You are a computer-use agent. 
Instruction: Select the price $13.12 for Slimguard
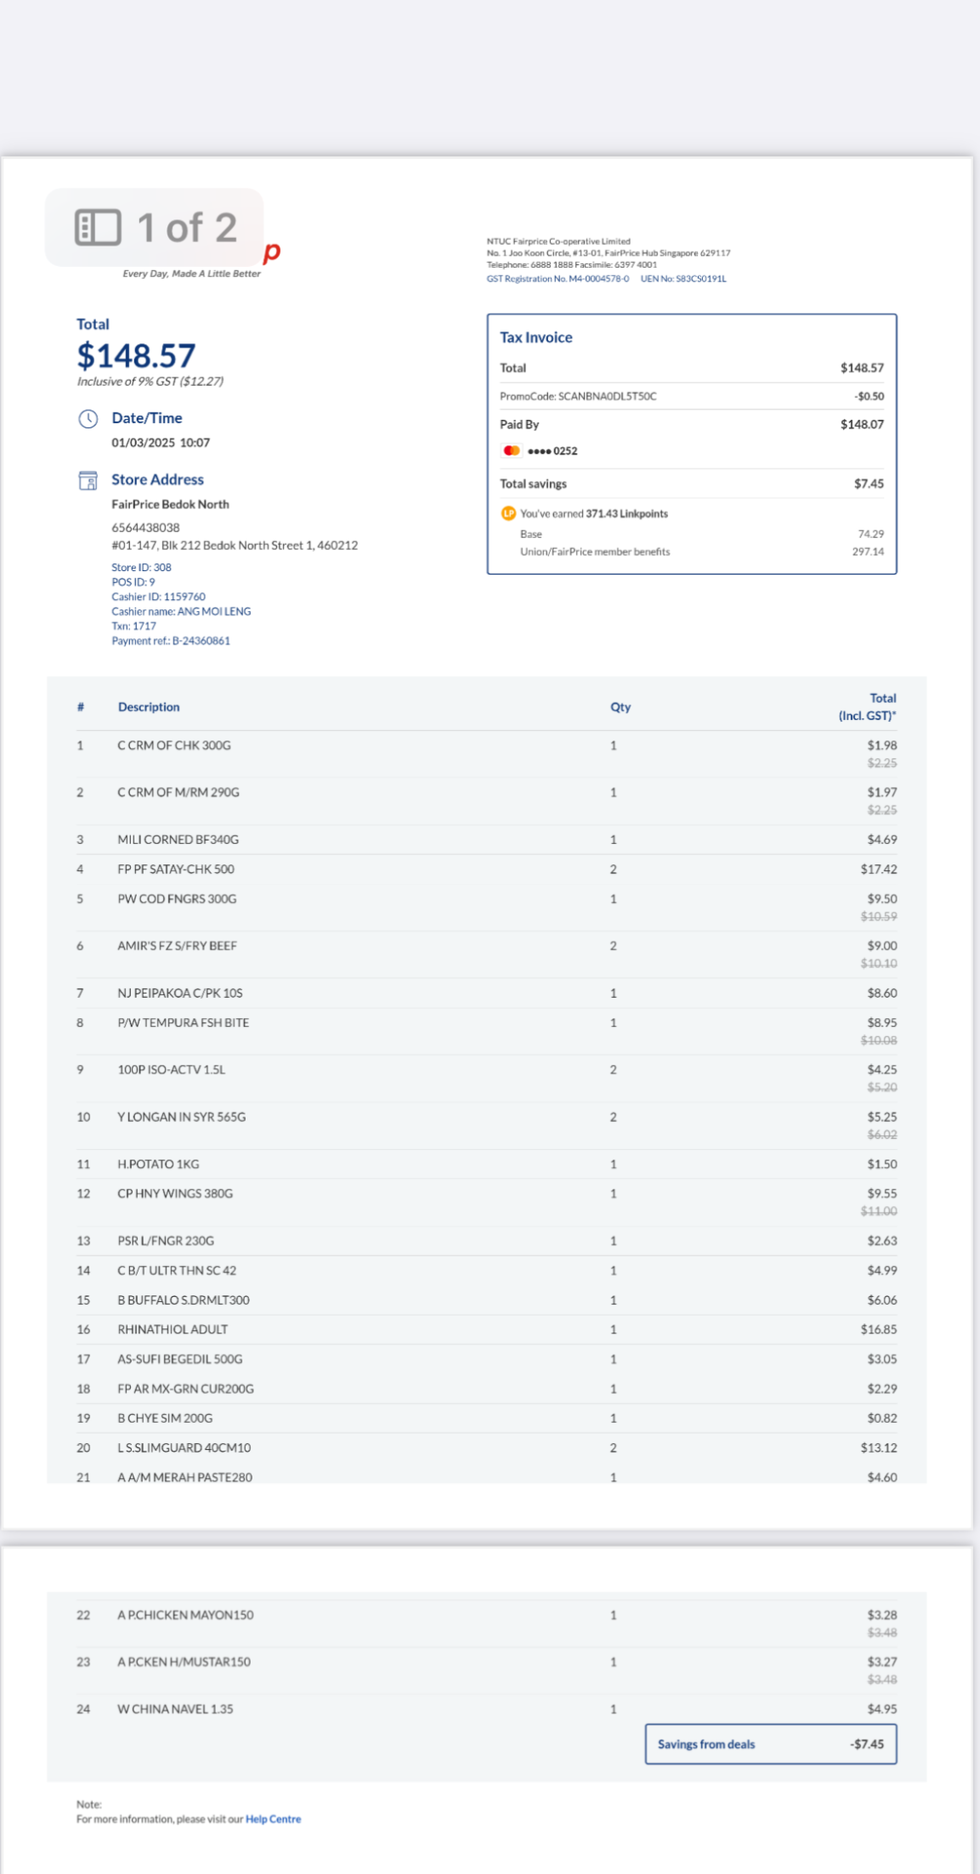tap(879, 1448)
